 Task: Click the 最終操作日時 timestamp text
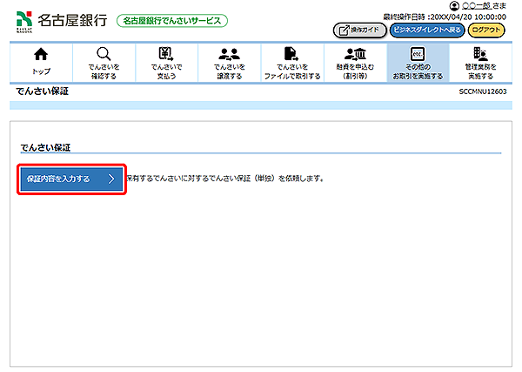(x=444, y=17)
